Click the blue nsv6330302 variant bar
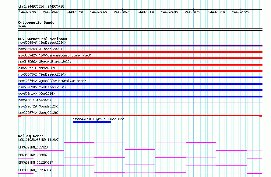 [x=140, y=77]
